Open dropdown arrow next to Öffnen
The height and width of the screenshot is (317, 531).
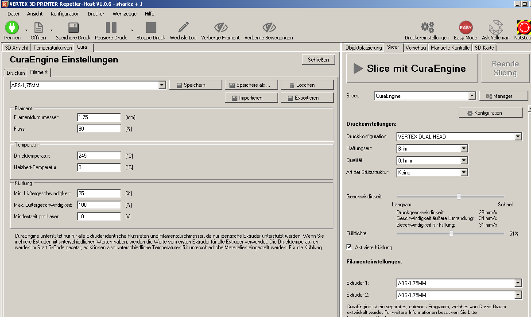51,30
